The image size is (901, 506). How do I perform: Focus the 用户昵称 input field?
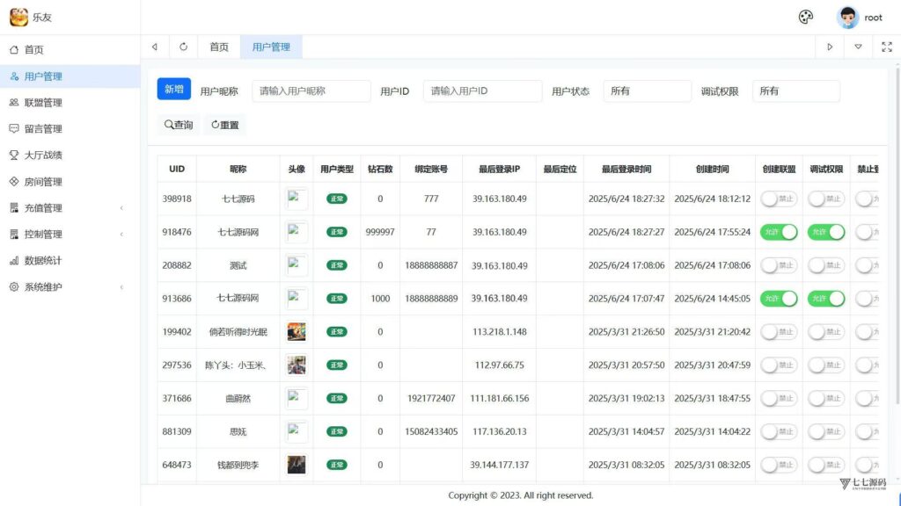click(311, 90)
